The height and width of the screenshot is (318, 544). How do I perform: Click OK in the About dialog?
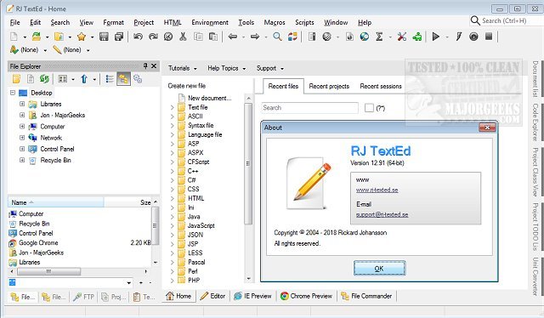379,269
